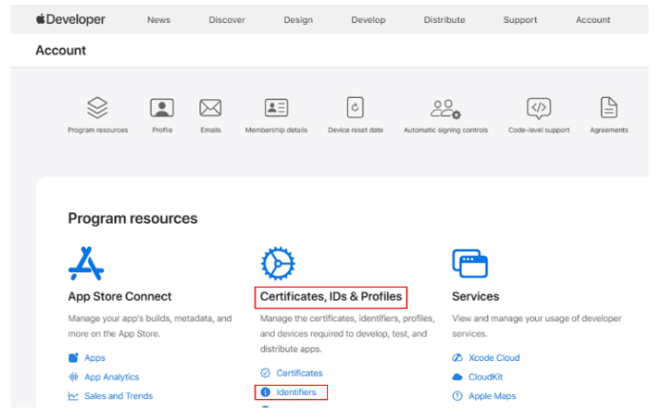Open the Sales and Trends link
Viewport: 659px width, 419px height.
coord(118,396)
